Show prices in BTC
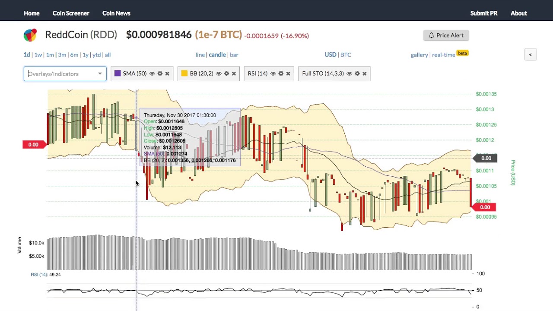Screen dimensions: 553x311 coord(346,55)
